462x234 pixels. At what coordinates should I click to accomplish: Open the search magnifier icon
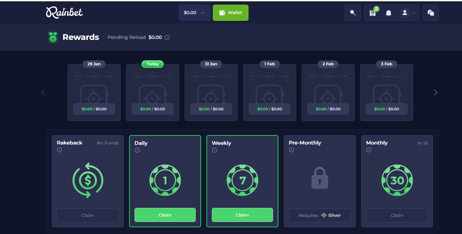tap(352, 13)
